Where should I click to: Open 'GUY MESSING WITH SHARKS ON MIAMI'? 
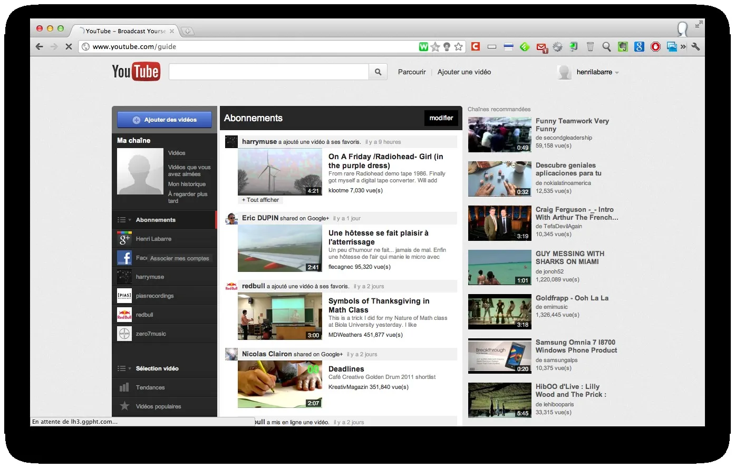coord(570,258)
